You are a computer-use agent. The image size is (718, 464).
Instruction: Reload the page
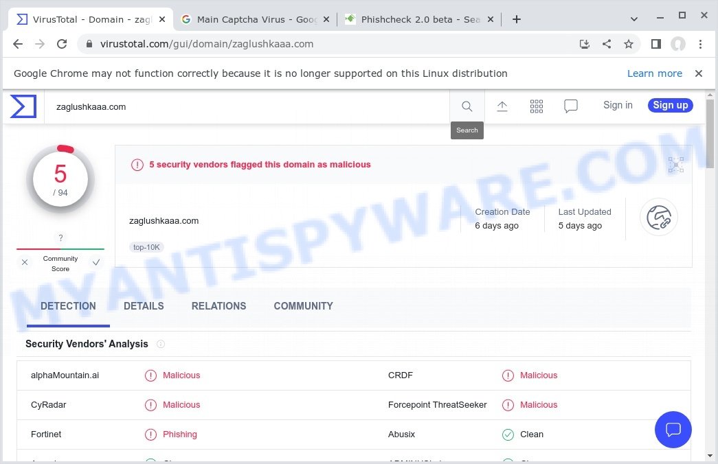click(62, 44)
